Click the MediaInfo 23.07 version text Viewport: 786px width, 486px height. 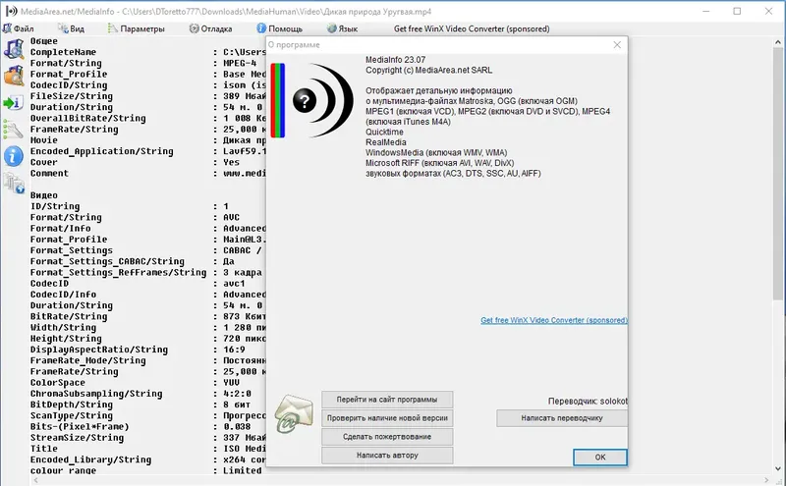[x=396, y=60]
